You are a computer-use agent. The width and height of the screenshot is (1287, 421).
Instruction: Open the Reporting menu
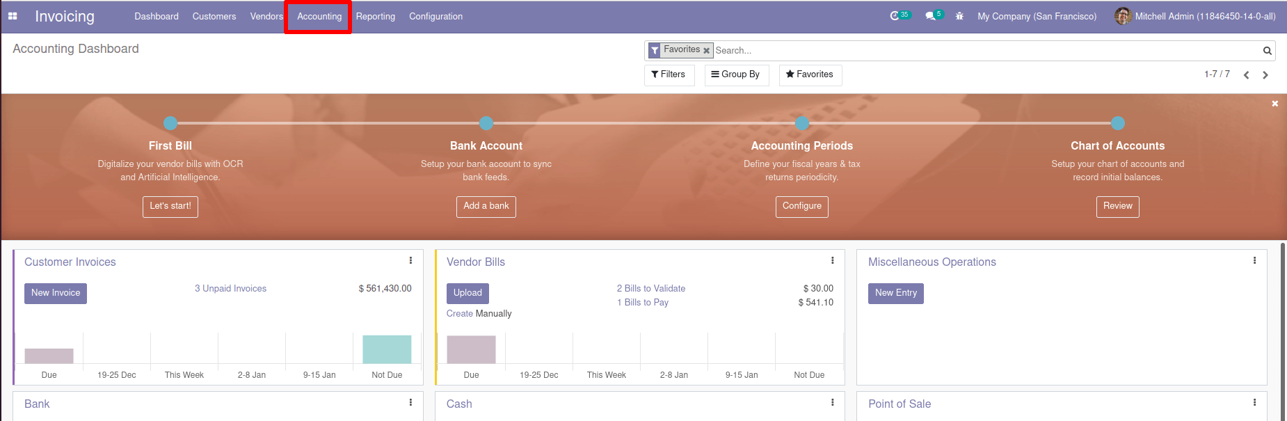(x=376, y=16)
